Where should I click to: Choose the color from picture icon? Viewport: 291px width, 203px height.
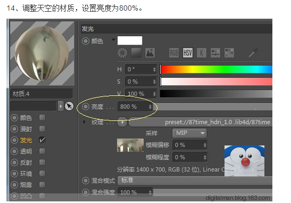tap(150, 53)
